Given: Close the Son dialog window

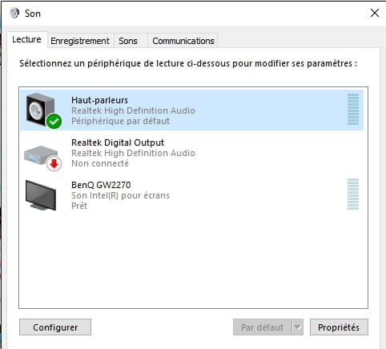Looking at the screenshot, I should pyautogui.click(x=375, y=13).
